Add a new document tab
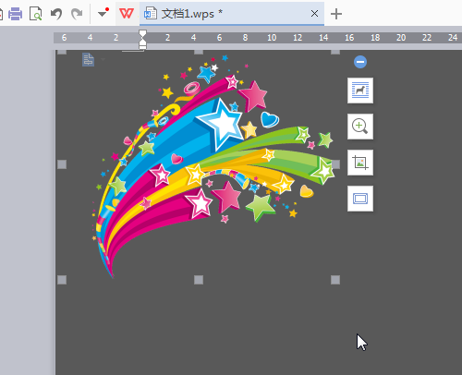The height and width of the screenshot is (375, 462). [x=336, y=14]
